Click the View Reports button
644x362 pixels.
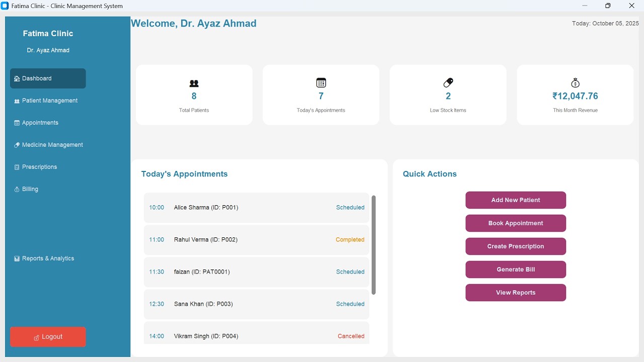(x=516, y=293)
